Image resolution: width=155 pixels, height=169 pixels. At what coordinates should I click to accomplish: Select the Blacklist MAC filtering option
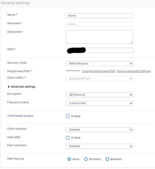(107, 159)
